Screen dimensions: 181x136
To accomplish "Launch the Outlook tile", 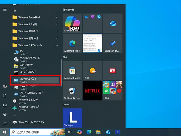I will [113, 23].
